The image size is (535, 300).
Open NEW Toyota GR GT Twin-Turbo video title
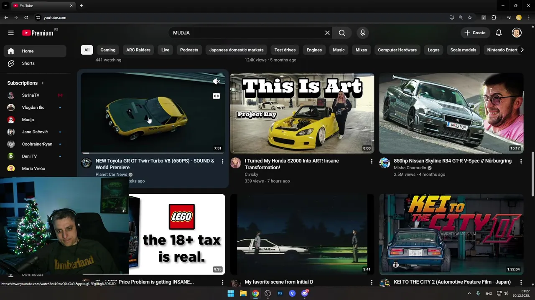(155, 164)
